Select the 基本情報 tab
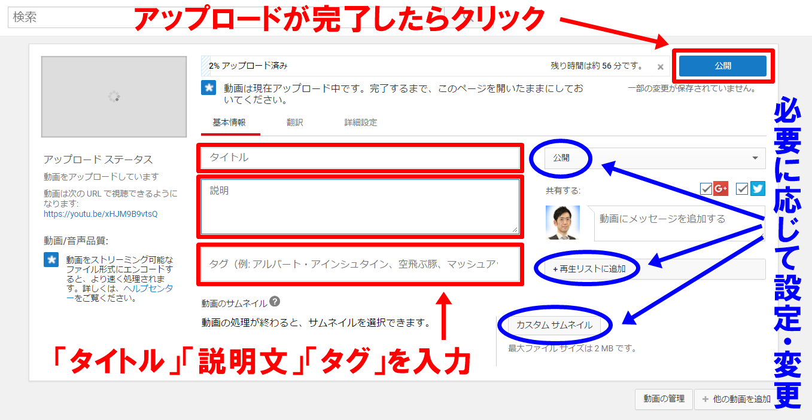Viewport: 812px width, 420px height. point(229,122)
